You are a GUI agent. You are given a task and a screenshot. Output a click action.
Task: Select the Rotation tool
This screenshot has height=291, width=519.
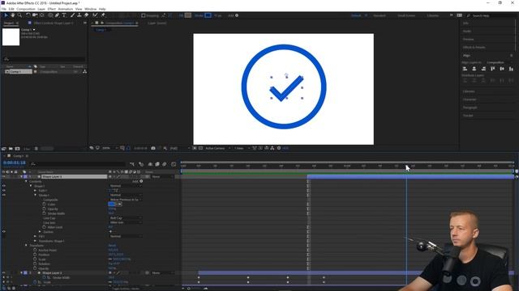(28, 15)
